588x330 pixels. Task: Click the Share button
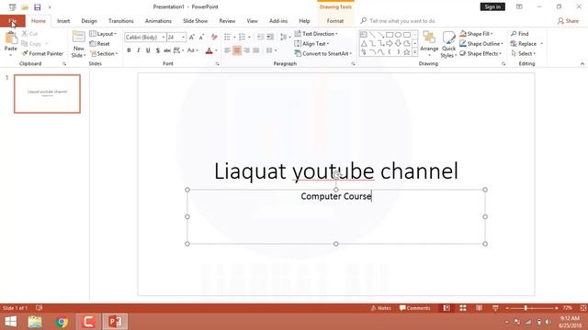568,21
